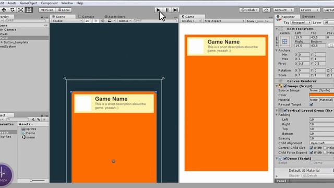Click the Left offset field

[302, 37]
